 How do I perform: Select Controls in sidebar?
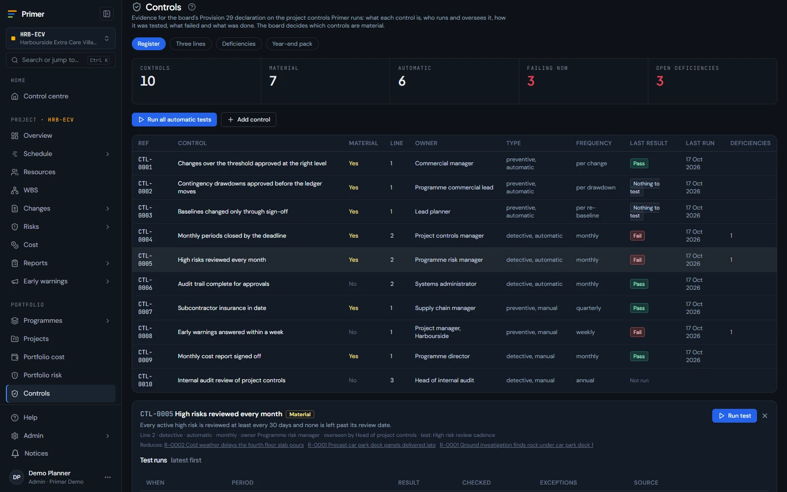point(61,394)
